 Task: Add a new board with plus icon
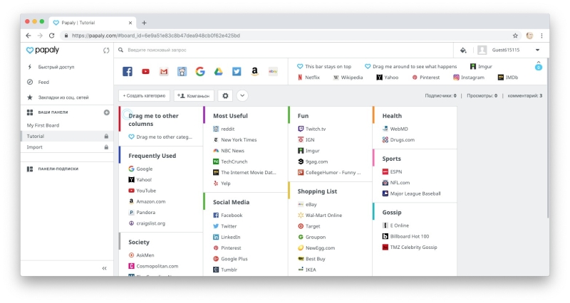pos(106,112)
